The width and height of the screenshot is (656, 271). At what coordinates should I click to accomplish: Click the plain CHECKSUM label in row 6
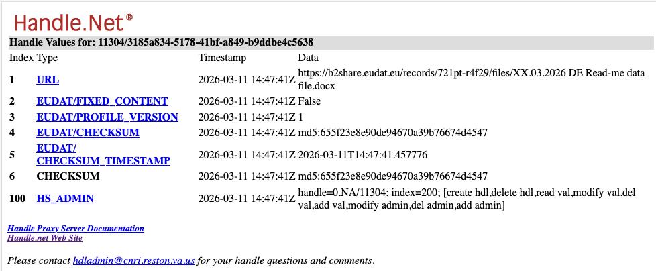coord(68,176)
